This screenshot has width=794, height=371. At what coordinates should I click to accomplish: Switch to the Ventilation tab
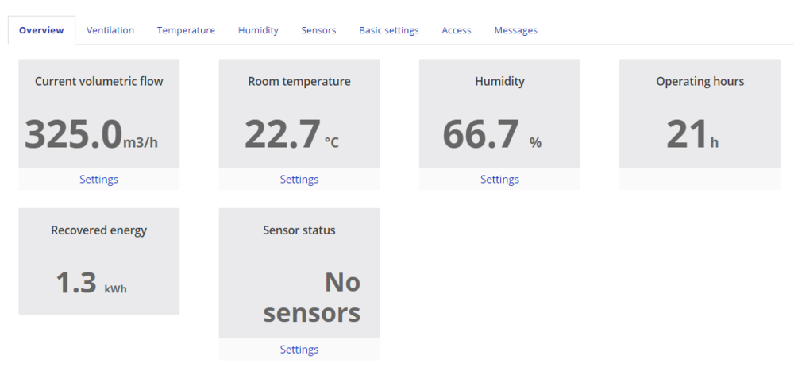coord(110,30)
